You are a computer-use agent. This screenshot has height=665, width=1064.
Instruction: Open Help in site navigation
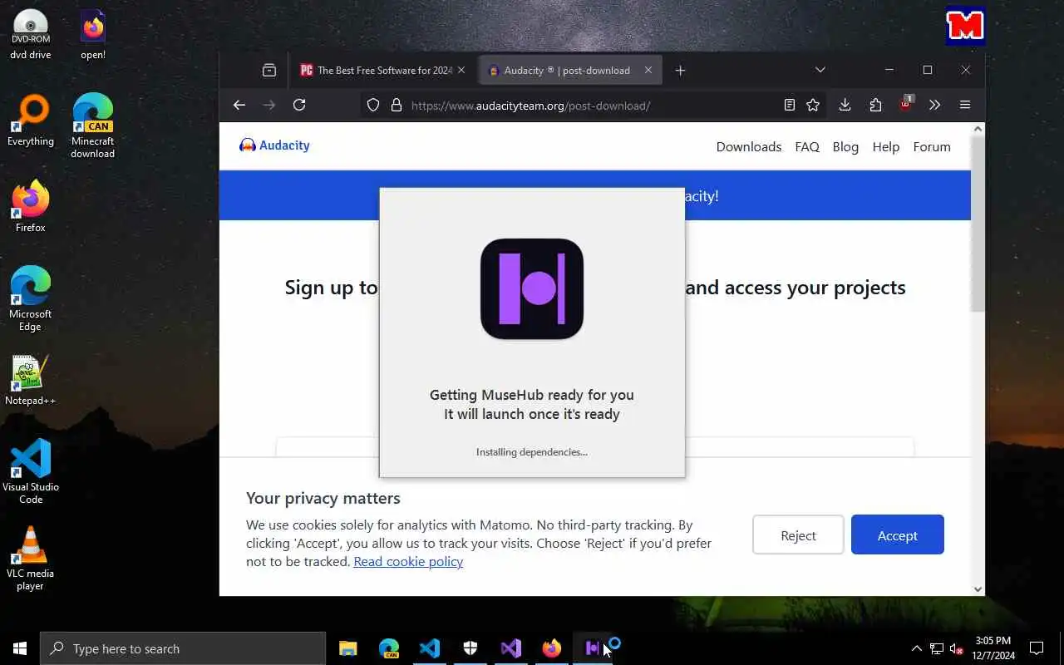point(886,146)
